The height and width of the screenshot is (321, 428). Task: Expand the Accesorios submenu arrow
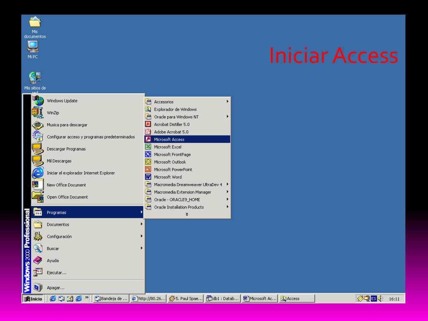click(227, 102)
